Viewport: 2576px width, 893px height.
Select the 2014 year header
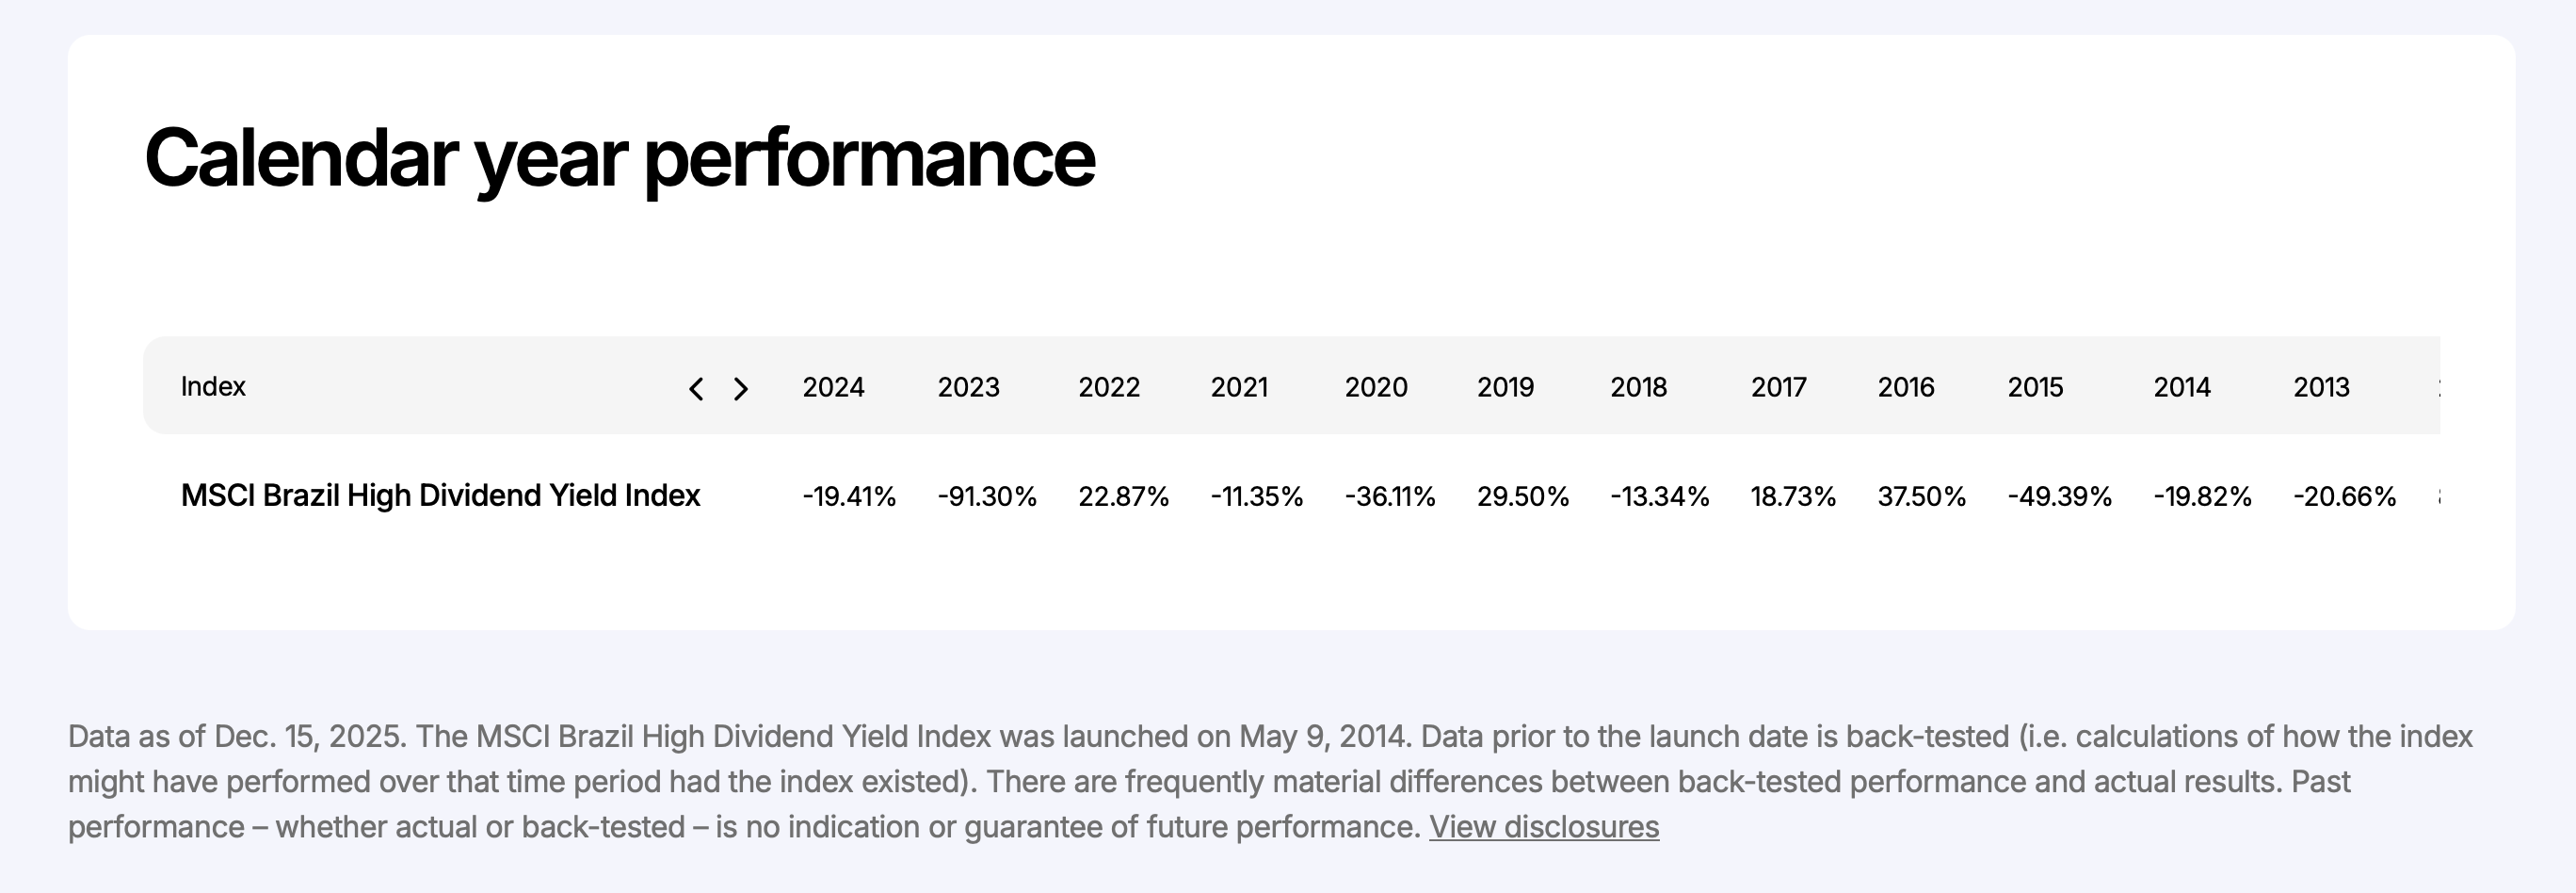(2181, 387)
